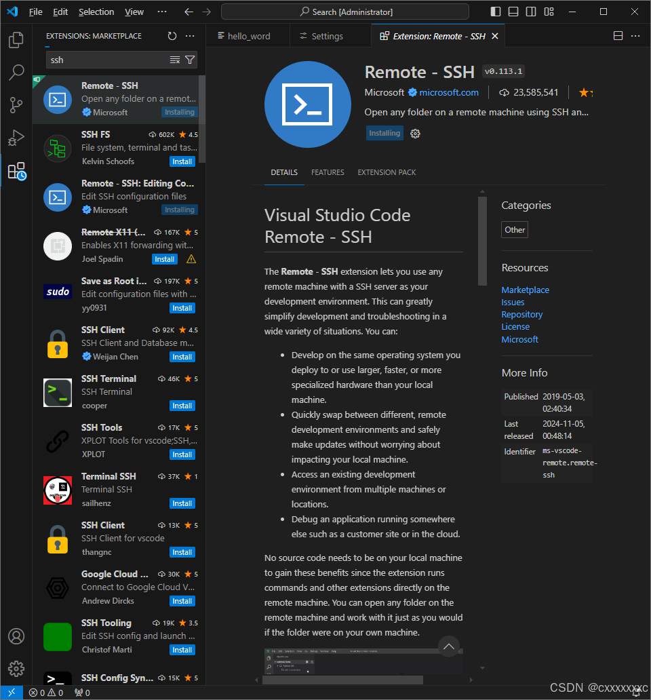
Task: Toggle secondary side bar layout button
Action: point(531,12)
